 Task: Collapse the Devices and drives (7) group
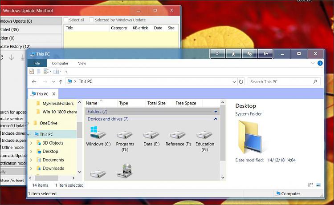pos(216,119)
